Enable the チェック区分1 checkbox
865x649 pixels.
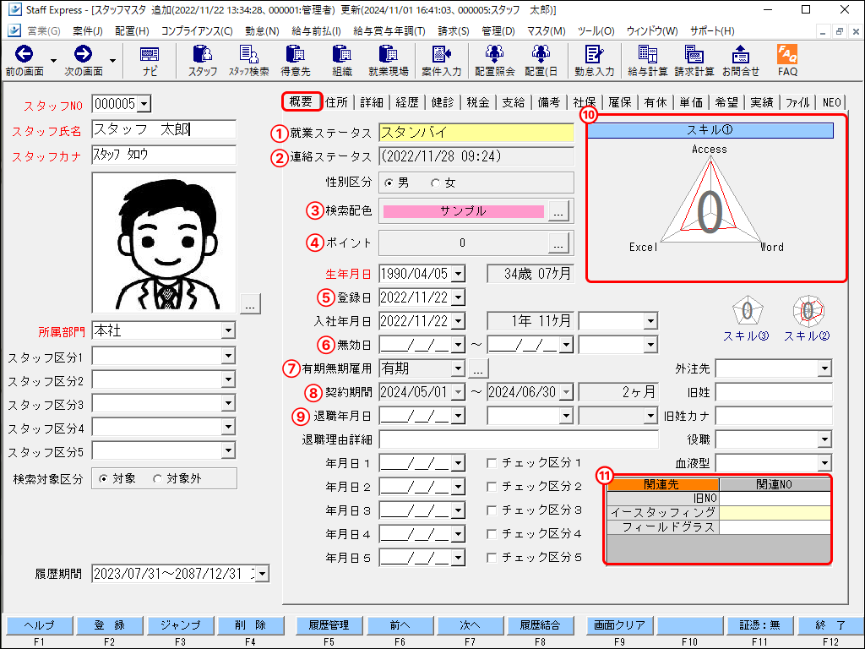click(492, 462)
